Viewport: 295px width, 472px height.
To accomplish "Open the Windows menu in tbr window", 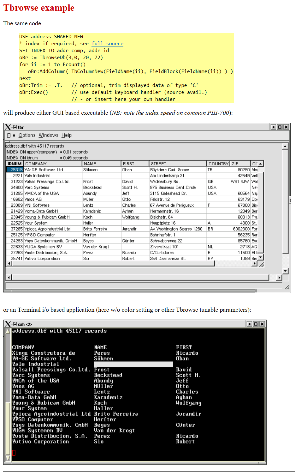I will [x=48, y=135].
